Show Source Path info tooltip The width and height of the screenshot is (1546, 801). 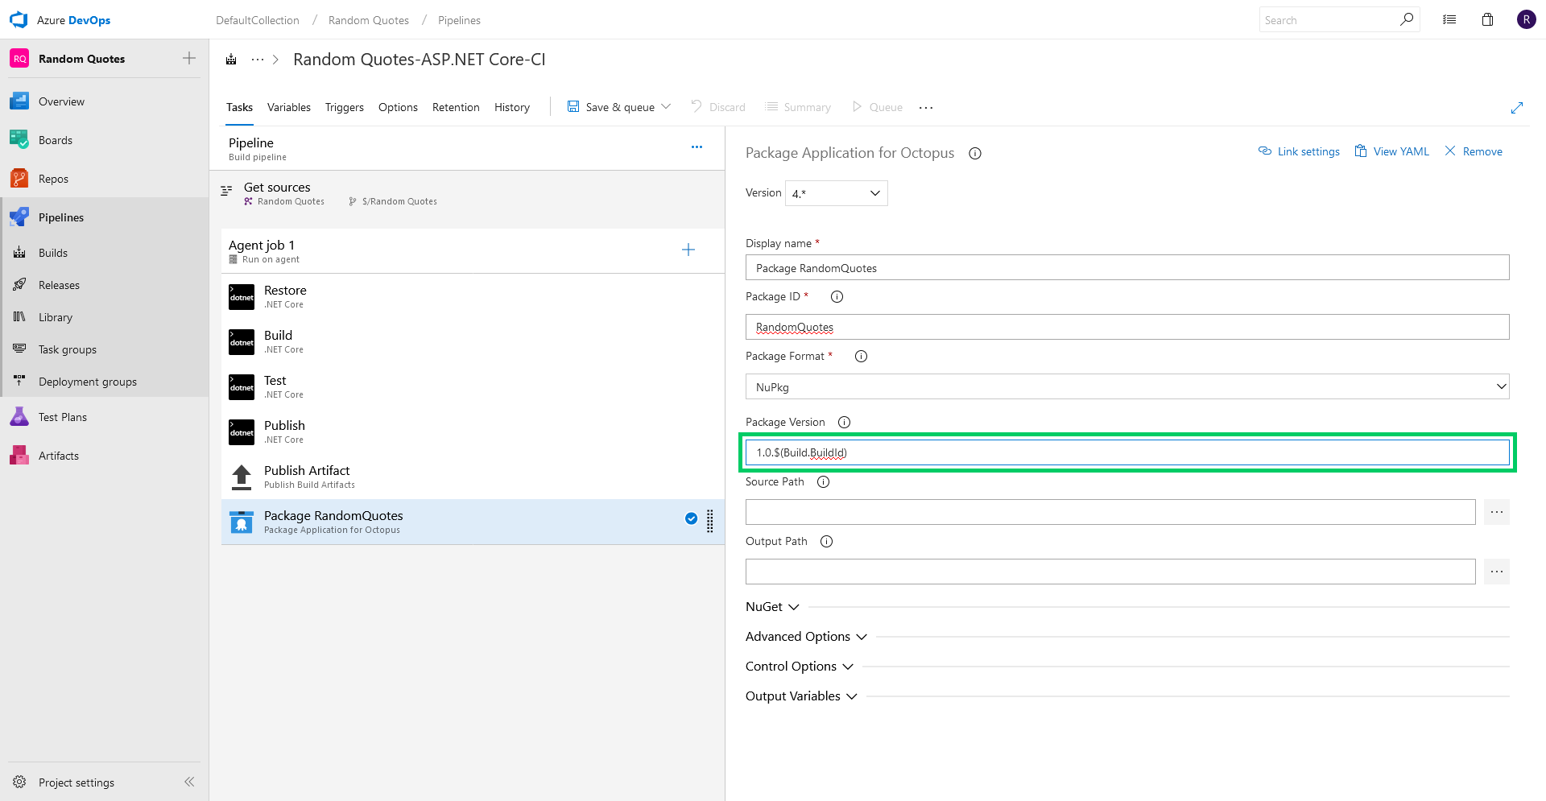[823, 481]
